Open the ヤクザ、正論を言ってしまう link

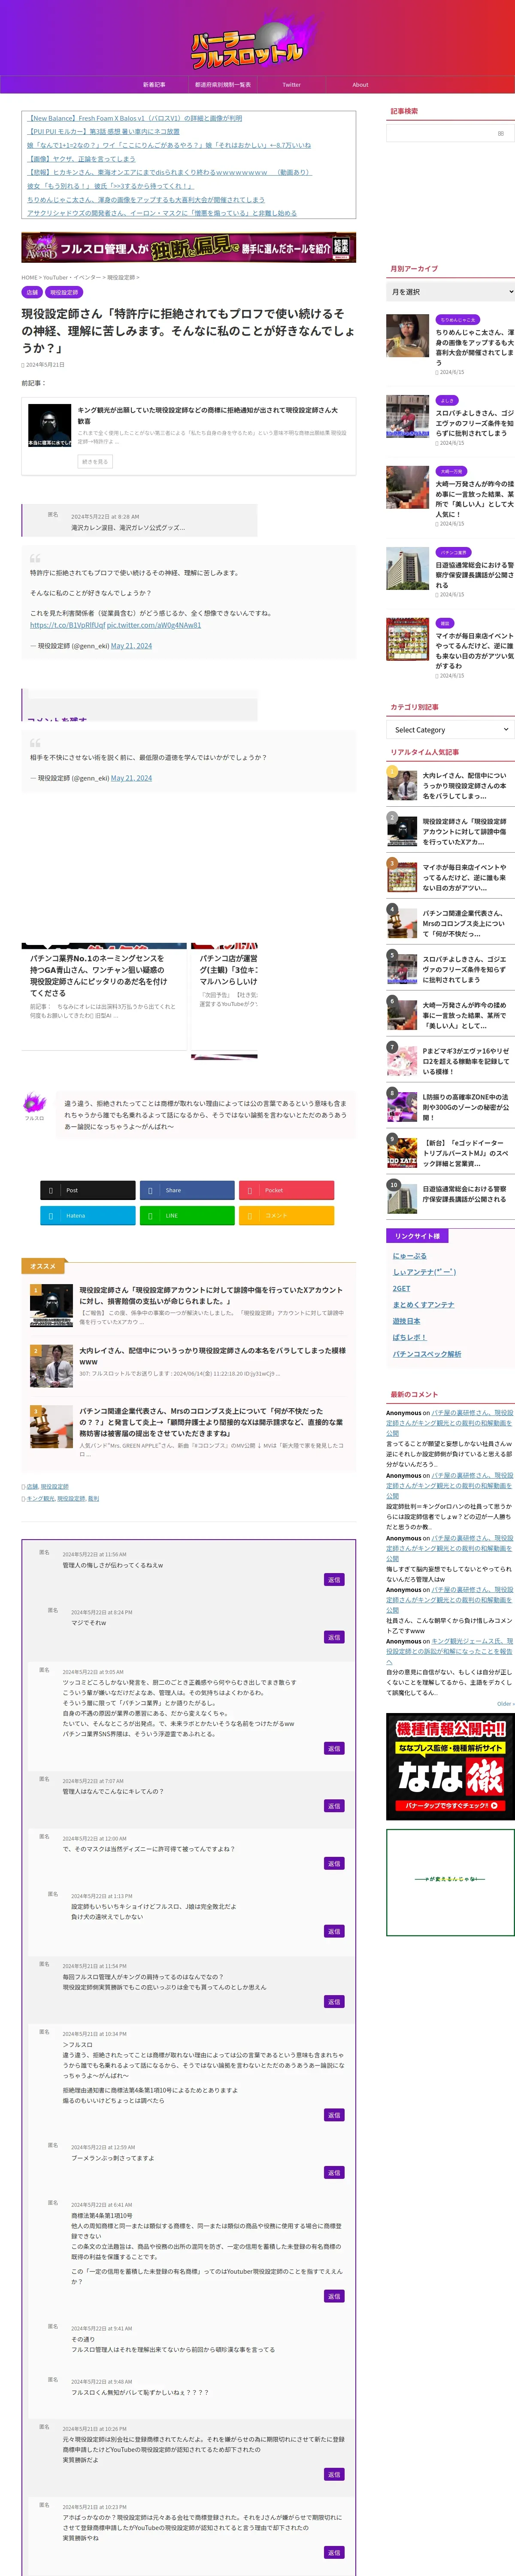(81, 158)
